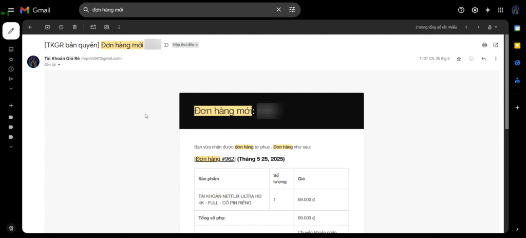Open the 'Đơn hàng #962' link

(215, 159)
